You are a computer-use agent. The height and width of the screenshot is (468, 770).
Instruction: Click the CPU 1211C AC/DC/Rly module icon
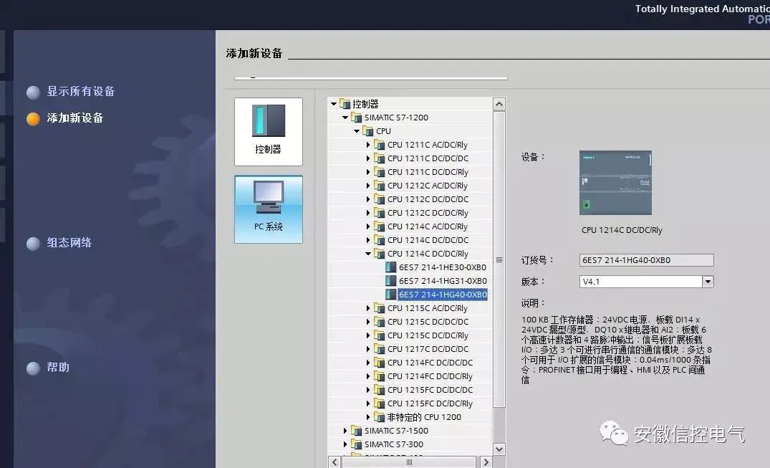(380, 144)
